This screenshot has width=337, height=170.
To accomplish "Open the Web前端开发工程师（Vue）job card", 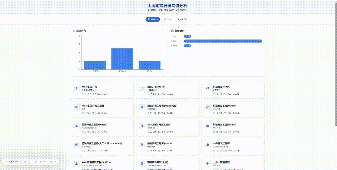I will (102, 165).
